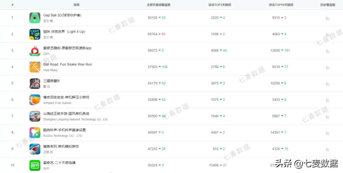Select keyword coverage value 52898
343x173 pixels.
tap(152, 100)
